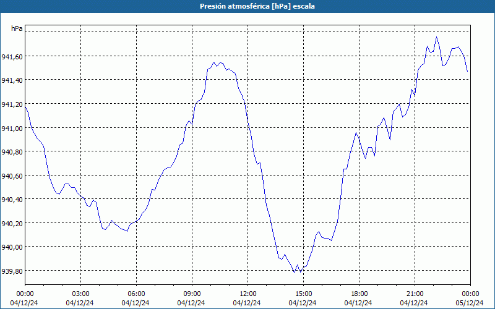This screenshot has height=309, width=495.
Task: Select the 941,20 y-axis value
Action: click(12, 104)
